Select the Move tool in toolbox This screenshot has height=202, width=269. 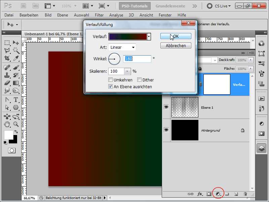(x=16, y=43)
